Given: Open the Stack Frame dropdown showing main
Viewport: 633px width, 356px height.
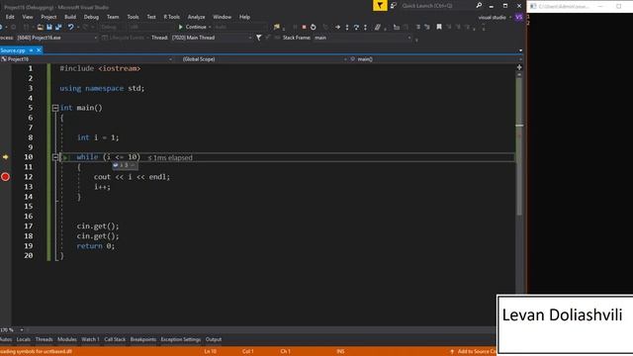Looking at the screenshot, I should [362, 38].
